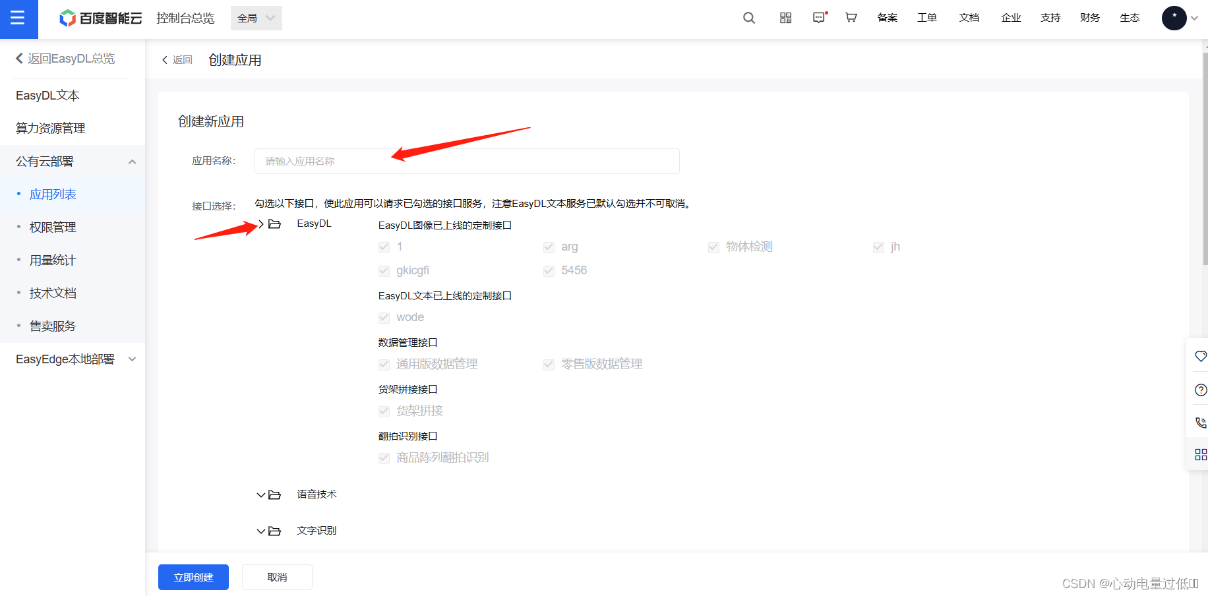Image resolution: width=1208 pixels, height=596 pixels.
Task: Click the page vertical scrollbar
Action: tap(1205, 158)
